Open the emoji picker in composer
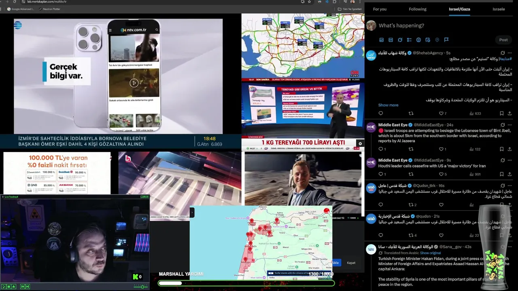Image resolution: width=518 pixels, height=291 pixels. 418,40
